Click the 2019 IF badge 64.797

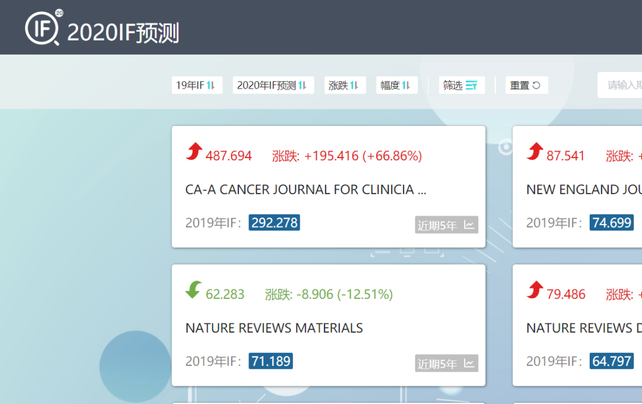pos(612,361)
